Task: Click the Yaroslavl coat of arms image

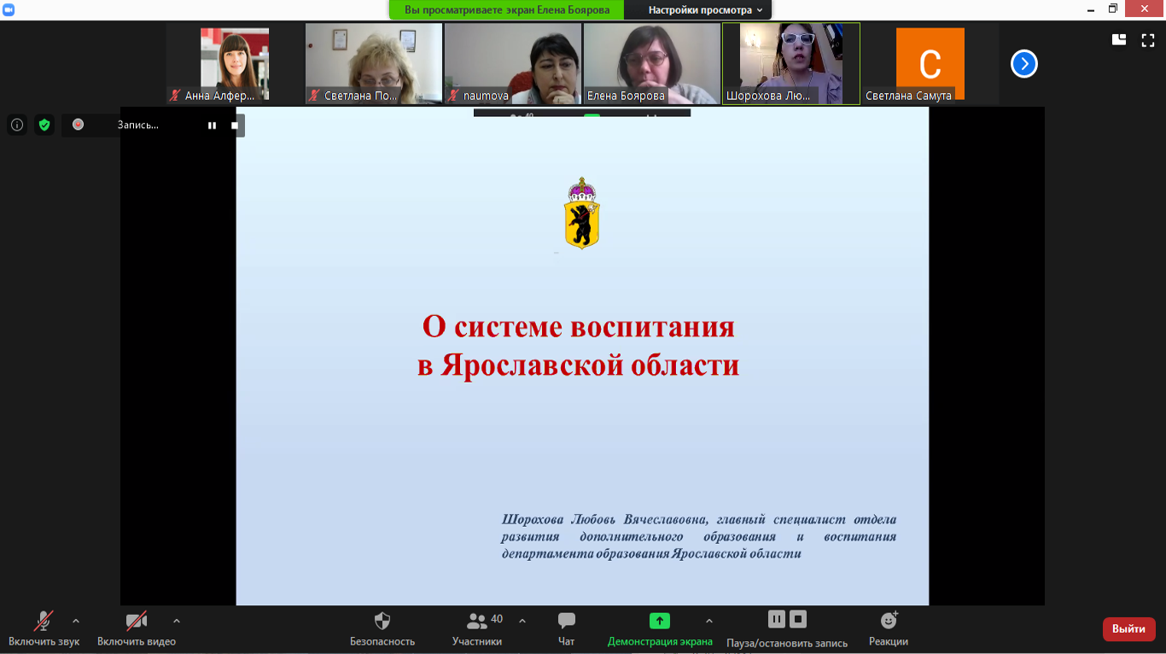Action: (x=582, y=213)
